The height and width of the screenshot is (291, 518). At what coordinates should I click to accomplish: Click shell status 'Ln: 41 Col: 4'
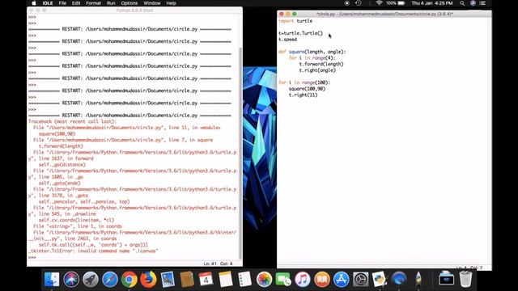[x=218, y=264]
